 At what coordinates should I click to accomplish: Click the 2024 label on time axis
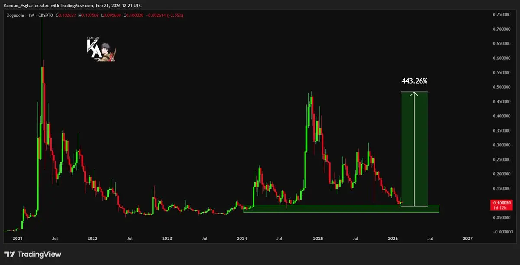click(x=242, y=239)
